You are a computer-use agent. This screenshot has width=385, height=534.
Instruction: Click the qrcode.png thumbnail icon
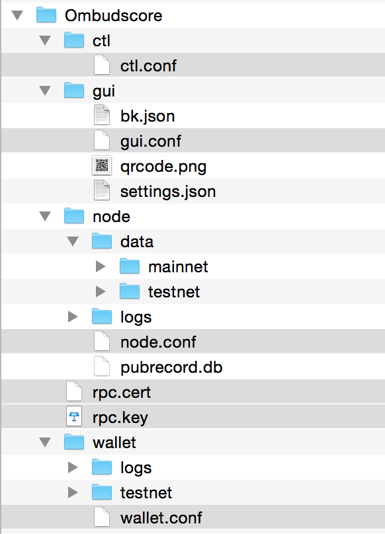tap(102, 166)
